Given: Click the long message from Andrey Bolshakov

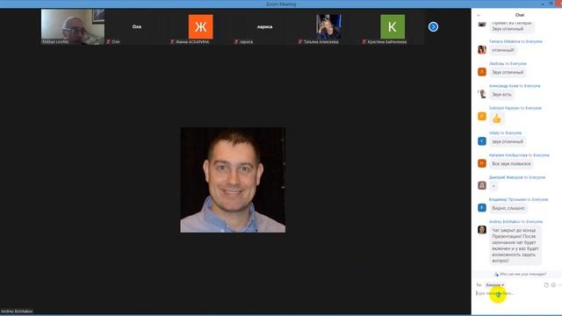Looking at the screenshot, I should click(x=515, y=246).
